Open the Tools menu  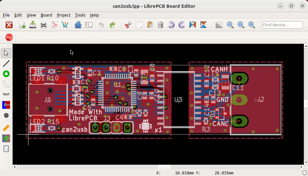point(80,15)
